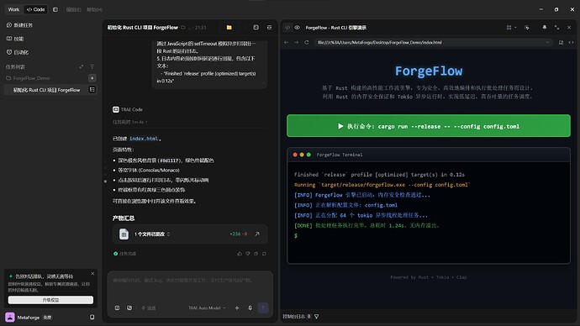Screen dimensions: 580x326
Task: Open the MetaForge account avatar
Action: (x=10, y=317)
